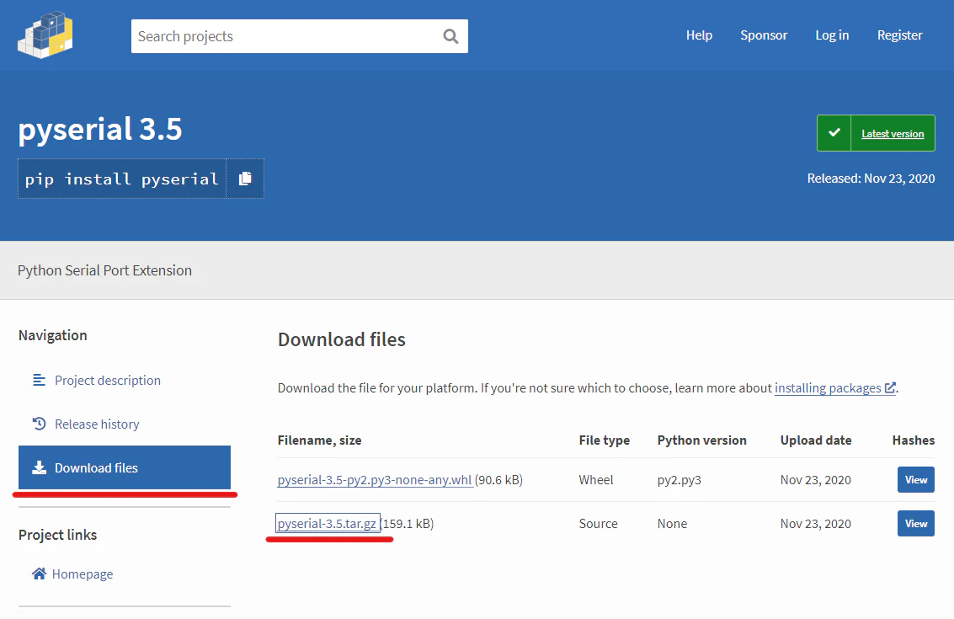This screenshot has height=619, width=954.
Task: Open the Release history tab
Action: click(x=97, y=424)
